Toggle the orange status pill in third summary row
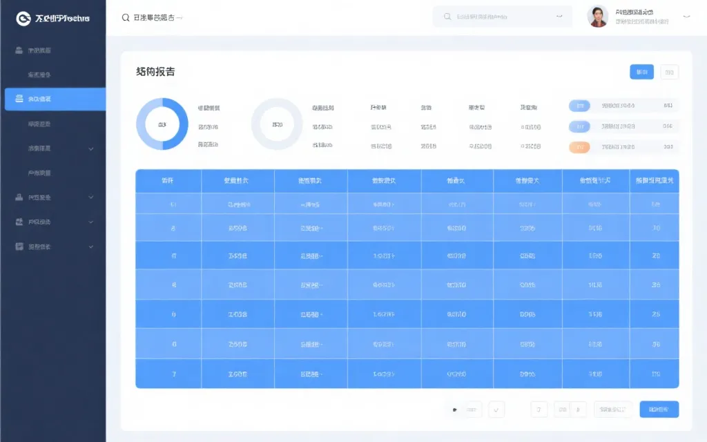The image size is (707, 442). [579, 147]
